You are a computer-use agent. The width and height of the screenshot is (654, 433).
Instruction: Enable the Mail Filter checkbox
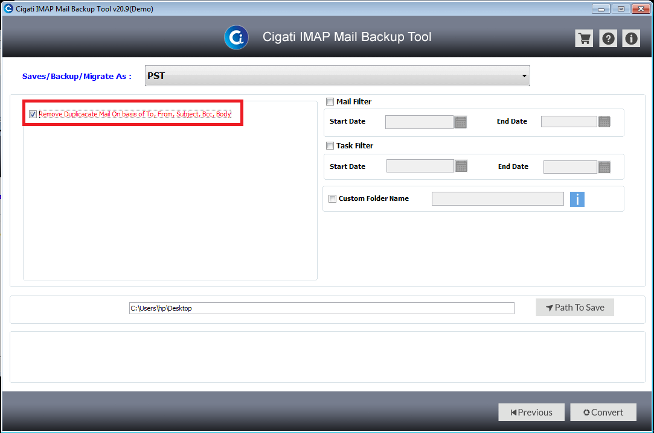330,101
